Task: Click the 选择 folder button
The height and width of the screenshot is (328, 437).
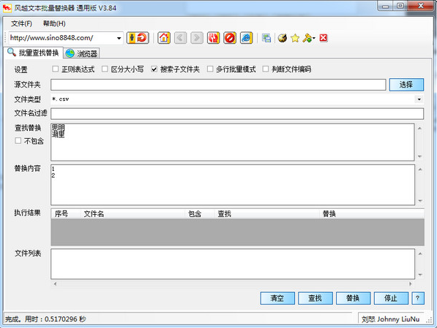Action: (x=406, y=85)
